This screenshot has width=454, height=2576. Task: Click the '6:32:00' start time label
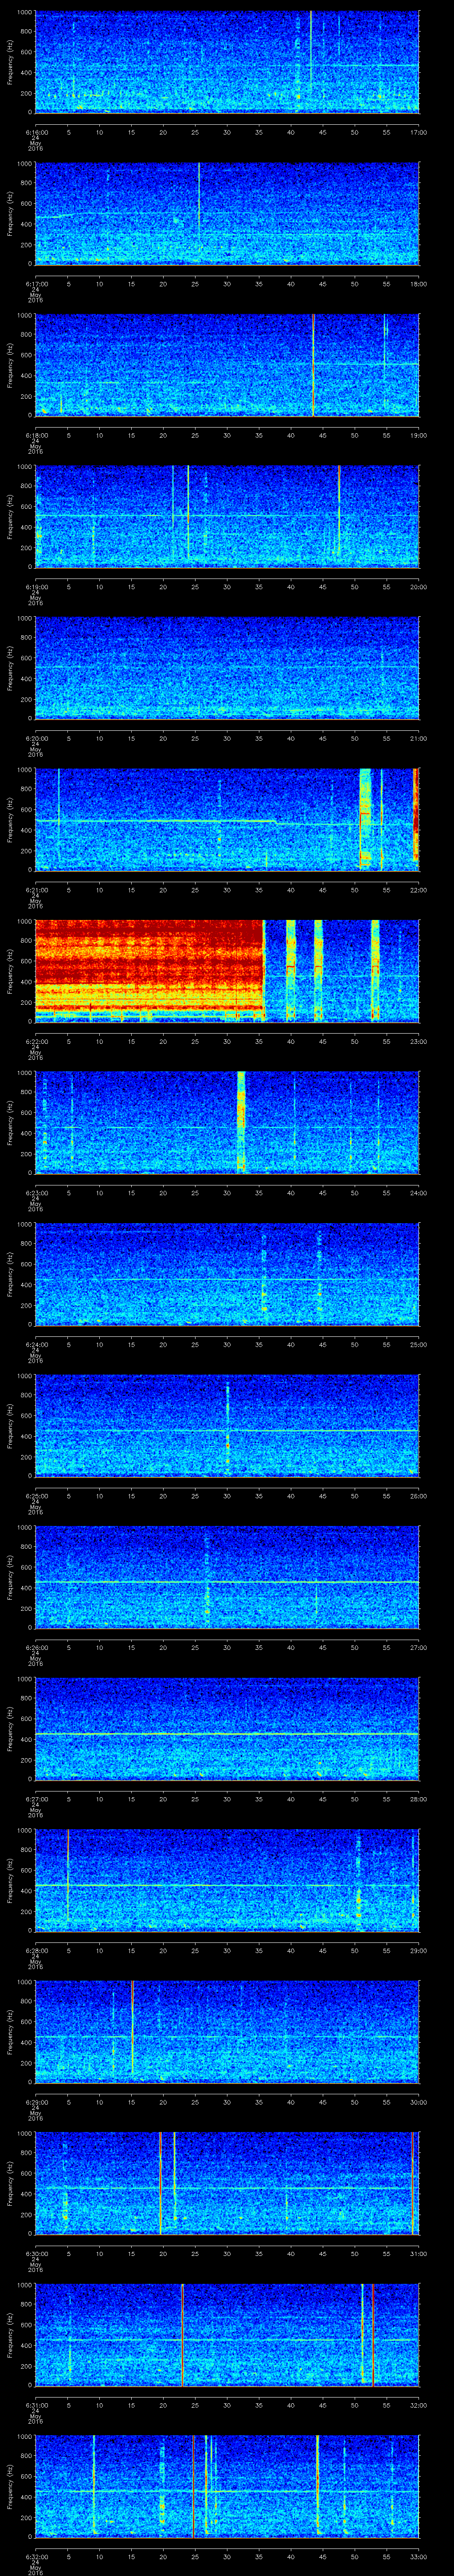[36, 2556]
